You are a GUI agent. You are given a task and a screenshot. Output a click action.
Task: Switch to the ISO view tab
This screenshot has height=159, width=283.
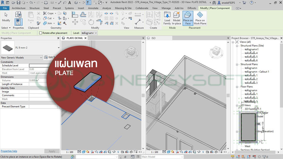pyautogui.click(x=153, y=38)
